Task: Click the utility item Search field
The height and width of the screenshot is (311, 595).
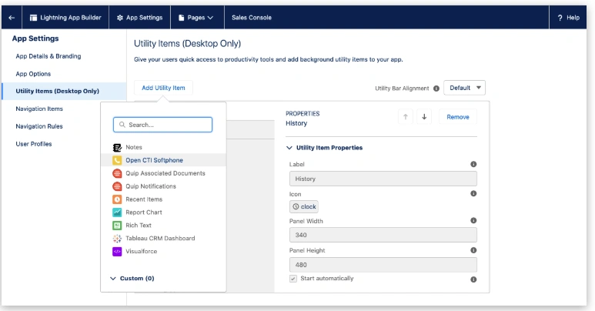Action: (162, 125)
